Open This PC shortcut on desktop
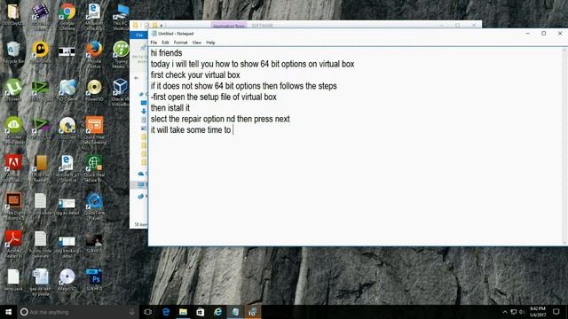Image resolution: width=568 pixels, height=319 pixels. (x=121, y=17)
